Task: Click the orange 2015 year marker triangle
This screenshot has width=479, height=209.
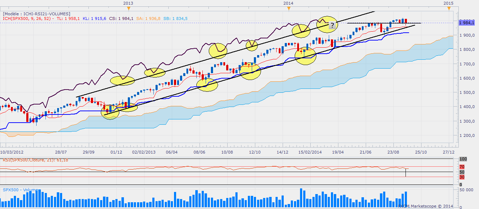Action: pos(448,9)
